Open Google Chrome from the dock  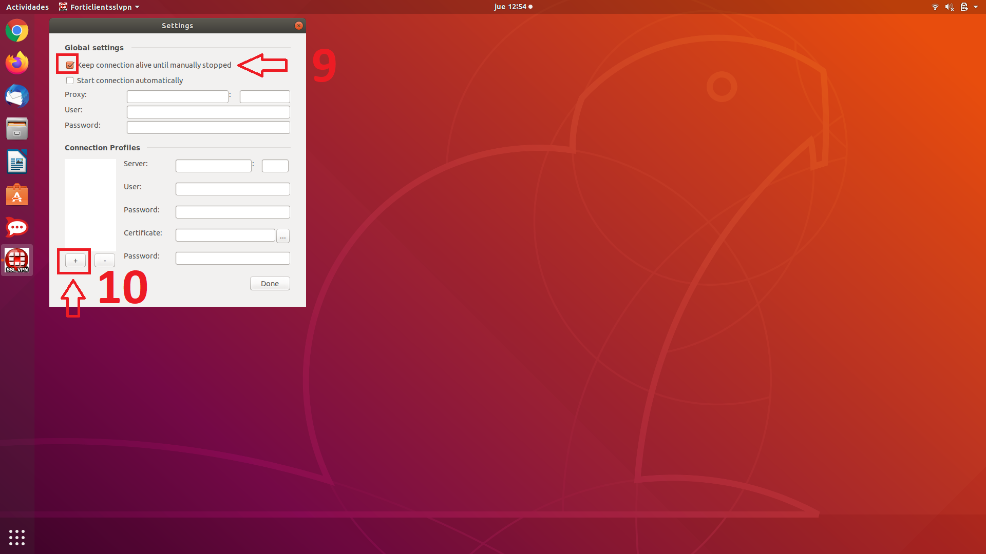point(17,31)
